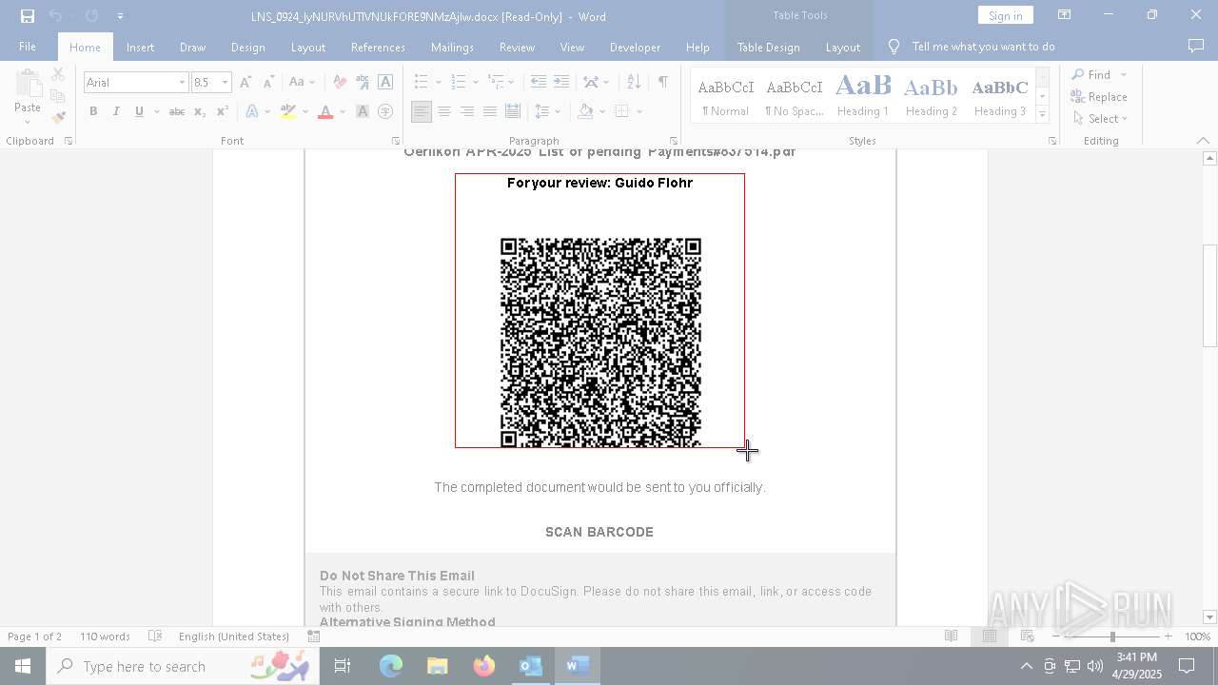Open the phonetic guide icon
Image resolution: width=1218 pixels, height=685 pixels.
pyautogui.click(x=363, y=83)
